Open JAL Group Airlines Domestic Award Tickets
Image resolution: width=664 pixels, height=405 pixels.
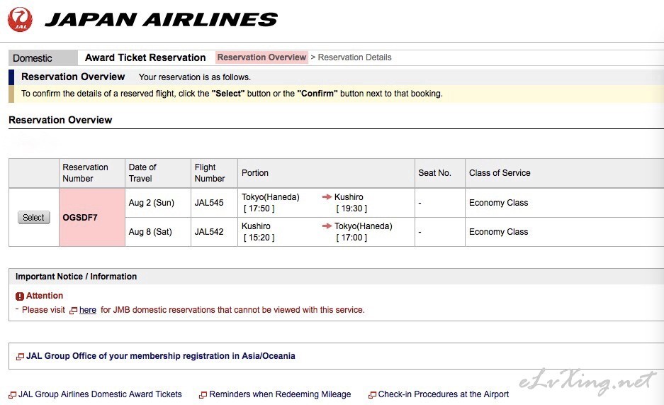[100, 394]
